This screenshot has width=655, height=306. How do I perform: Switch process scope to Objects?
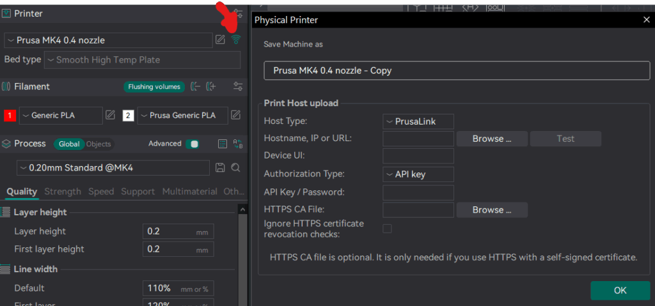pyautogui.click(x=99, y=144)
